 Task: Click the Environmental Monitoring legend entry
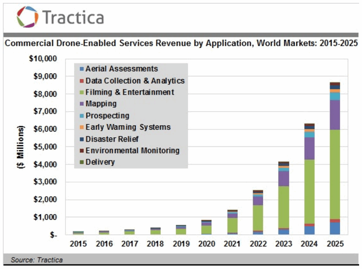[132, 151]
